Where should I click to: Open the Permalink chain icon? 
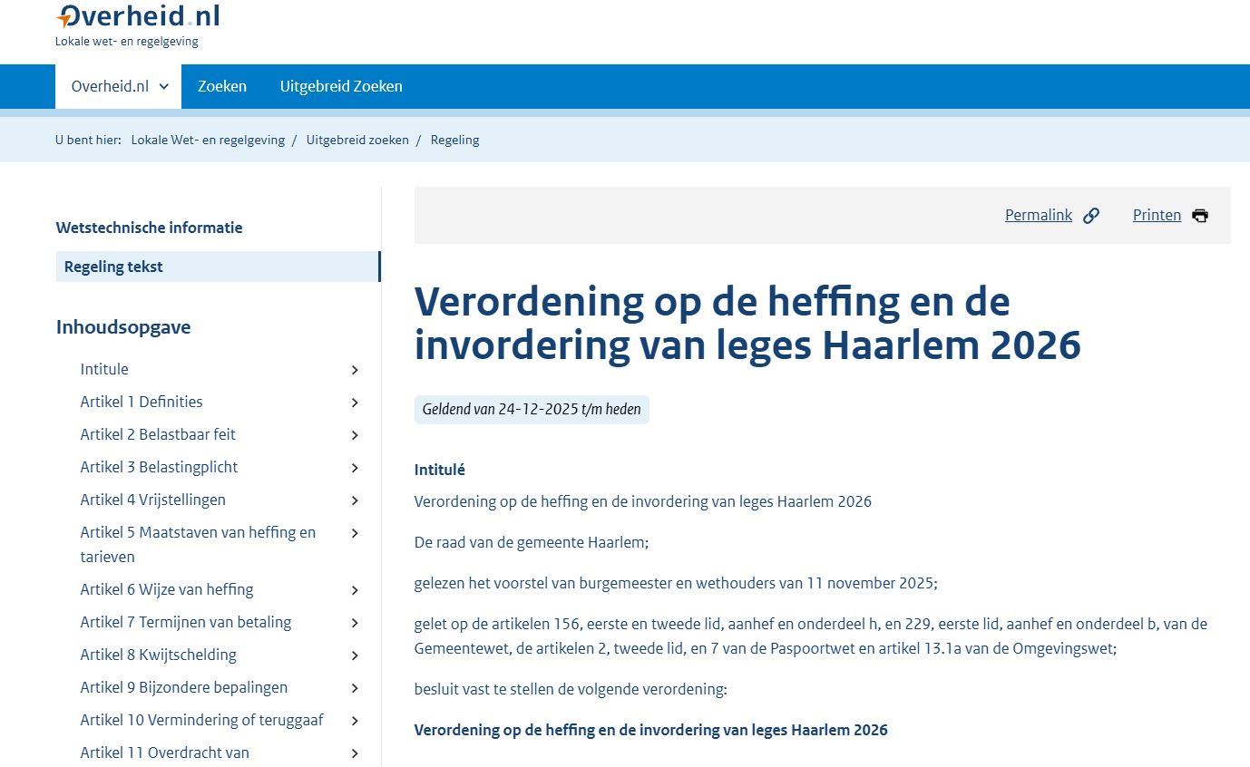(1091, 215)
